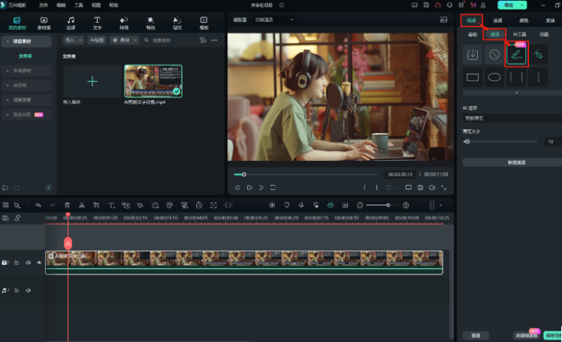This screenshot has height=342, width=562.
Task: Delete the clip using the trash icon
Action: [x=67, y=205]
